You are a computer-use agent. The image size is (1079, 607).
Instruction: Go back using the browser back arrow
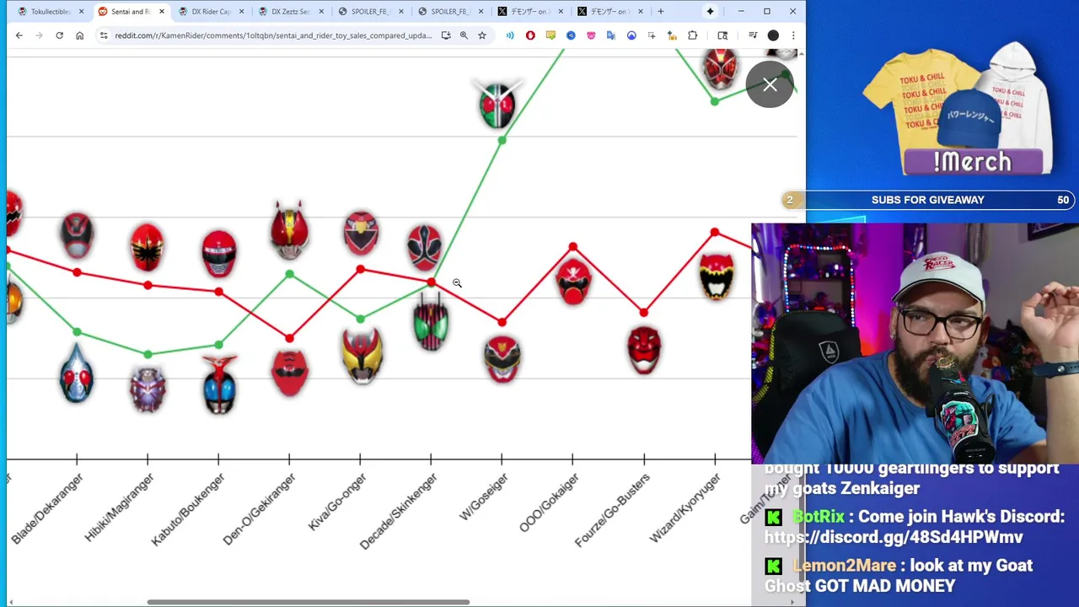coord(19,35)
